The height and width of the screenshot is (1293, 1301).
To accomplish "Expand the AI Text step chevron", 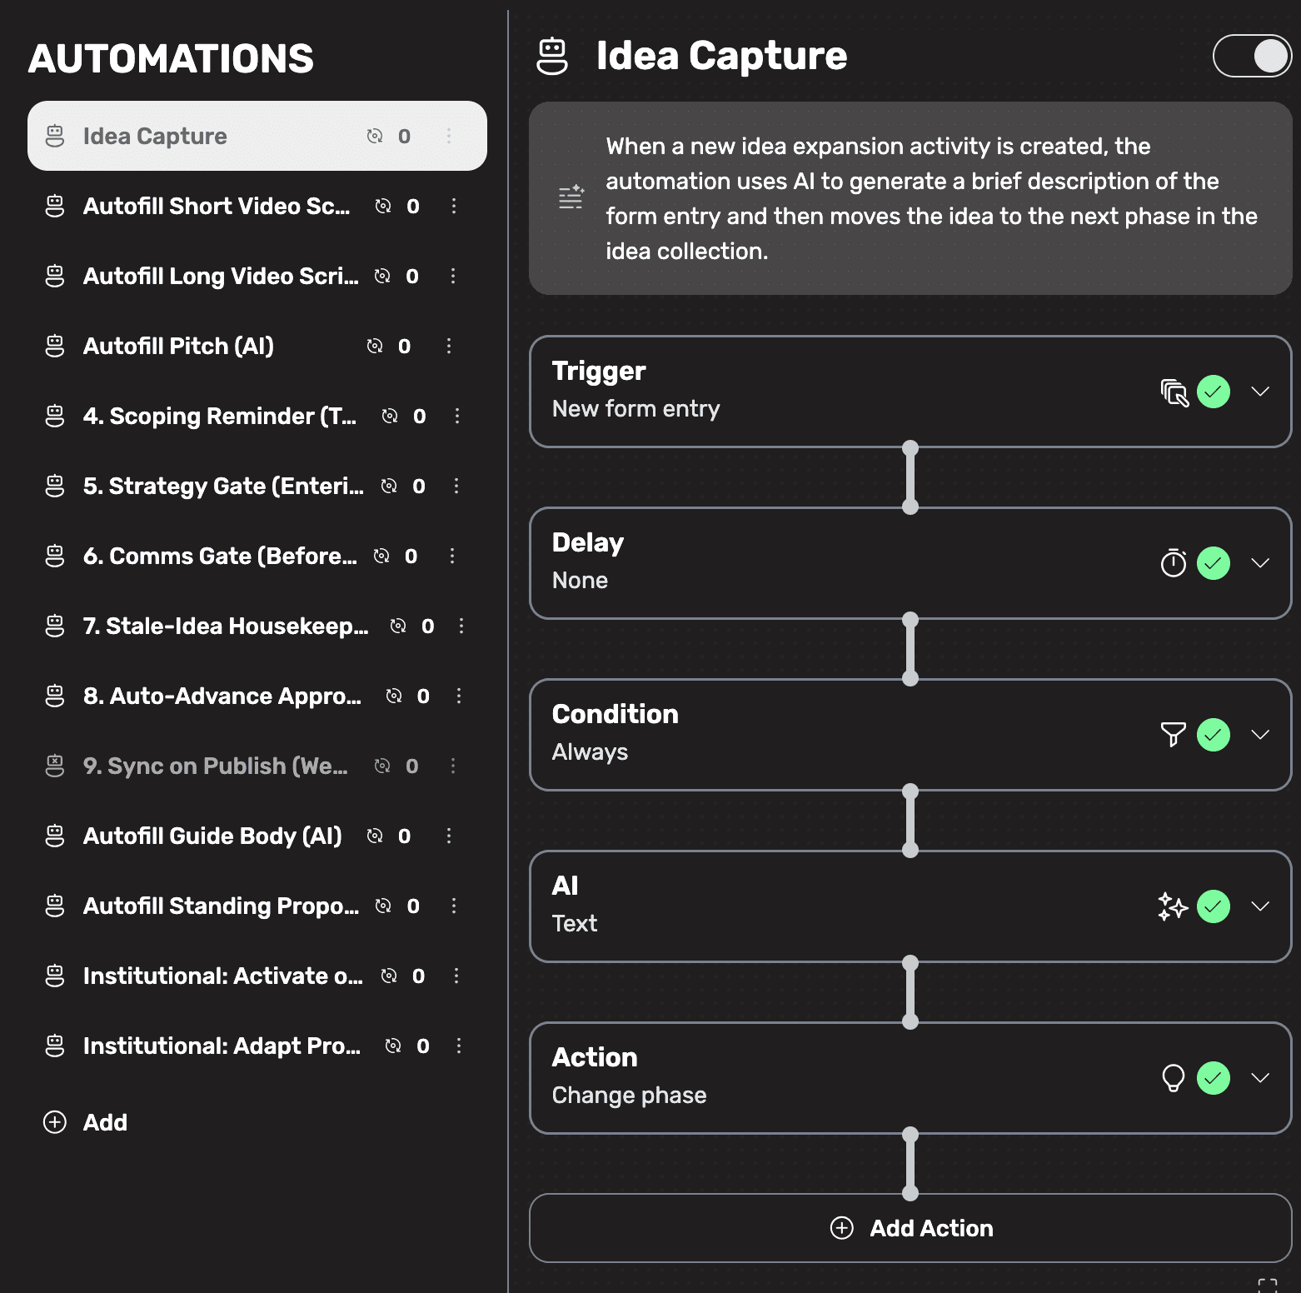I will click(x=1260, y=906).
